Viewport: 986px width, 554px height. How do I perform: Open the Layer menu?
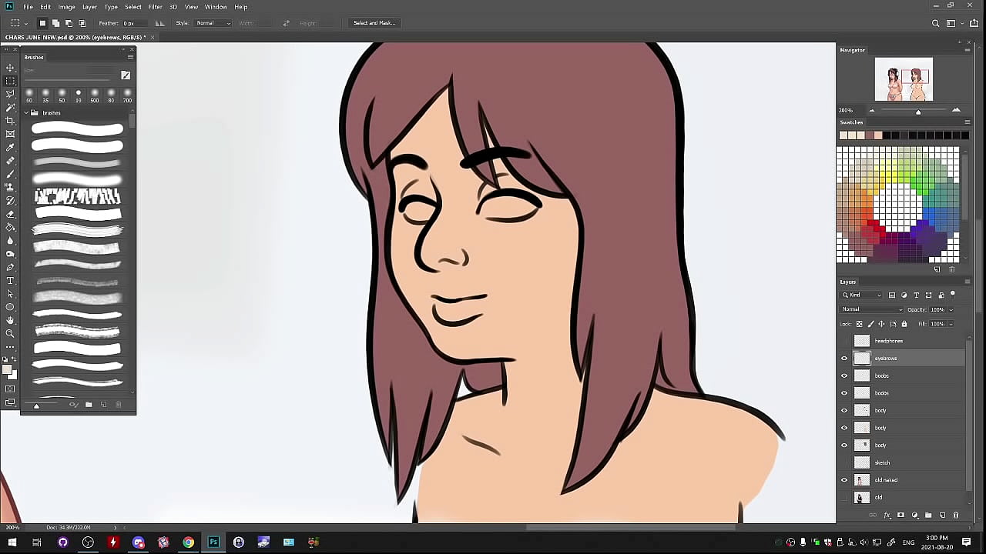[89, 7]
